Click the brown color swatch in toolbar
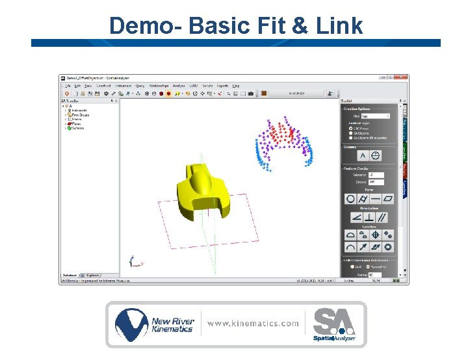The image size is (468, 351). 263,94
